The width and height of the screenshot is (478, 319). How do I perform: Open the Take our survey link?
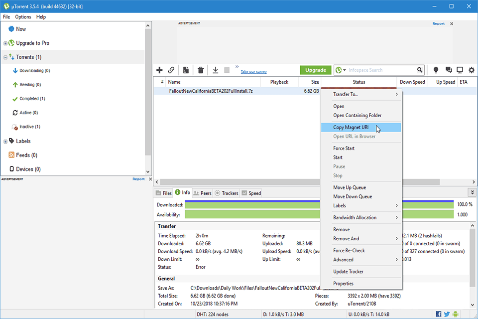coord(253,71)
